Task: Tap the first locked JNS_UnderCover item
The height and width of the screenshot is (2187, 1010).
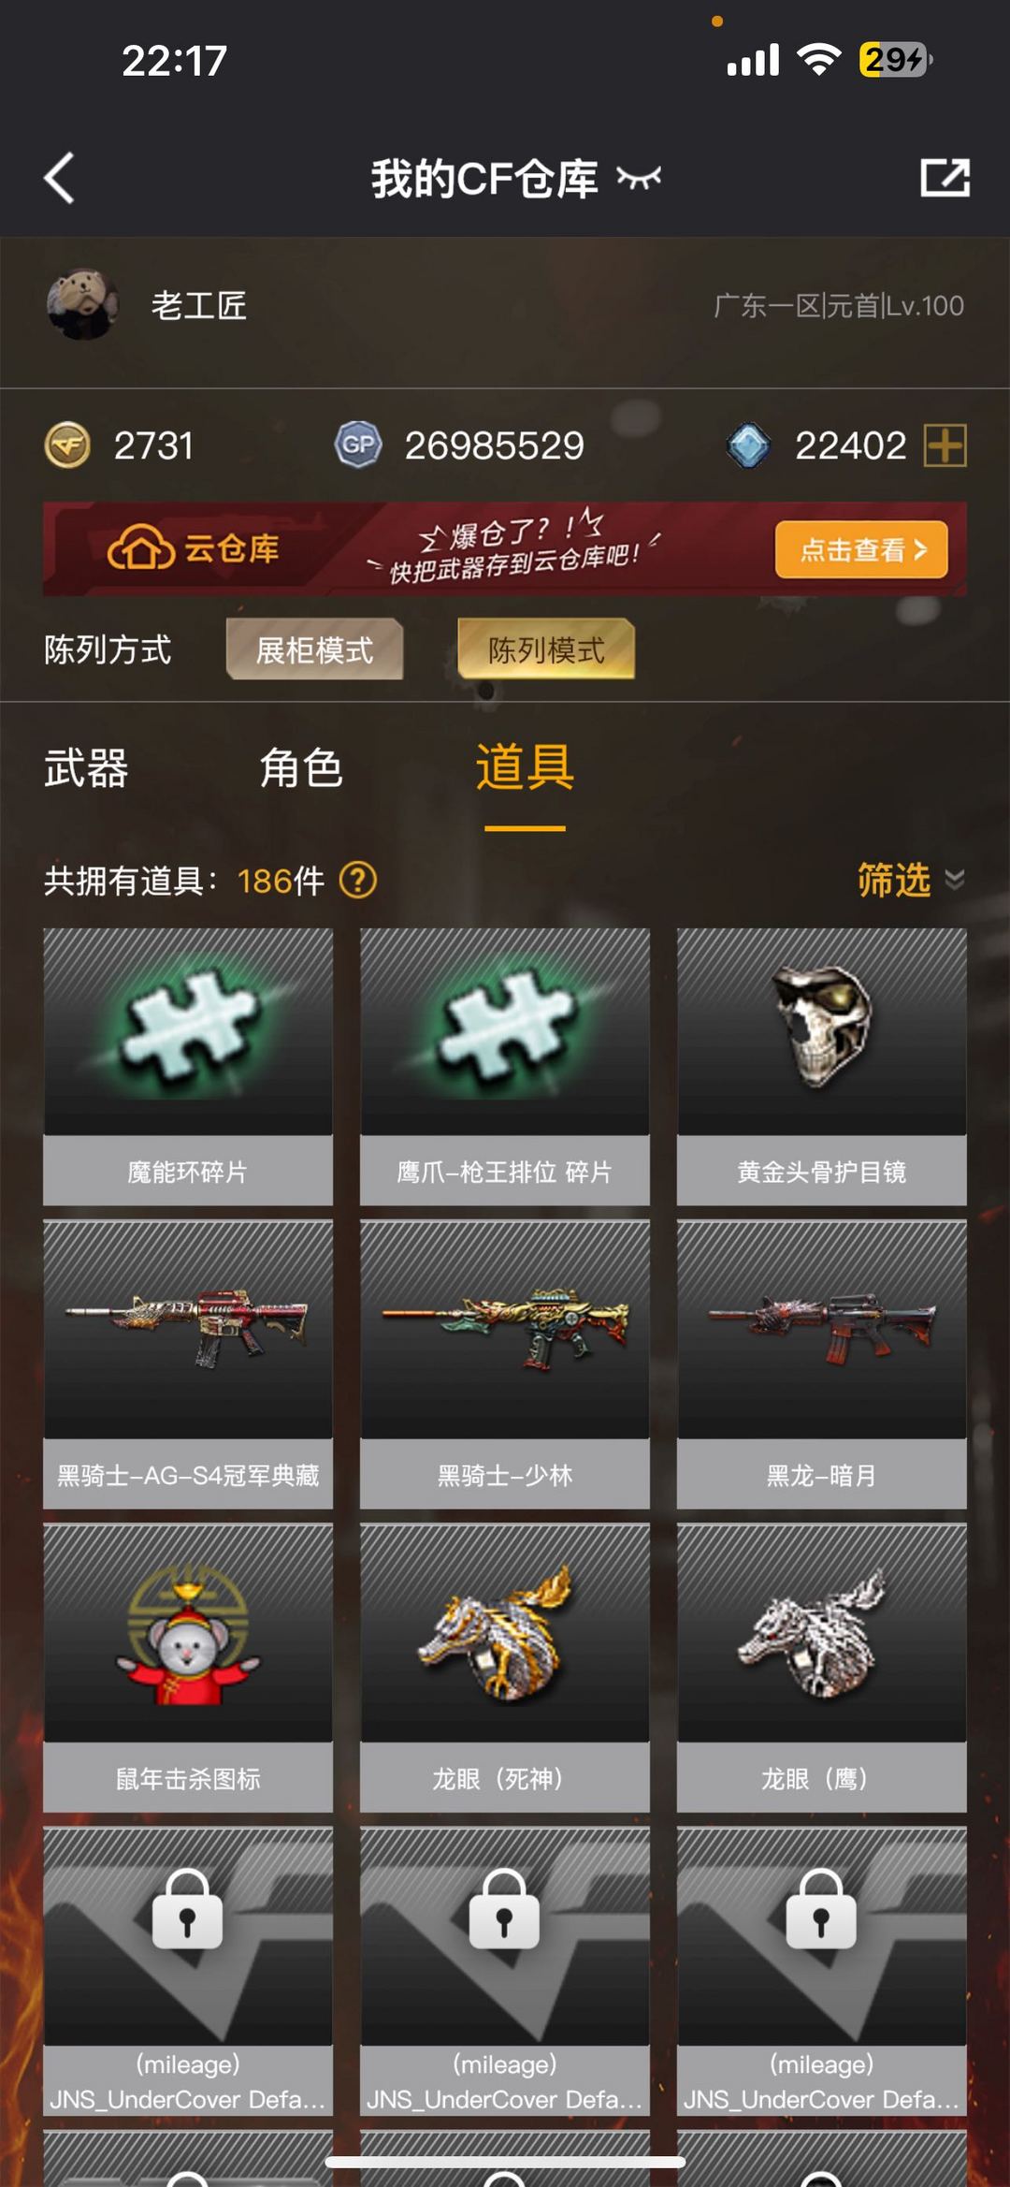Action: point(188,1971)
